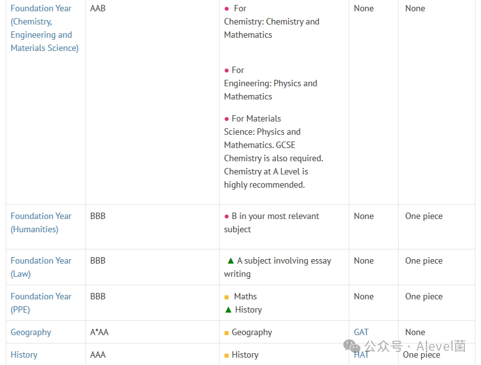481x365 pixels.
Task: Open Foundation Year (Law) course link
Action: [x=41, y=268]
